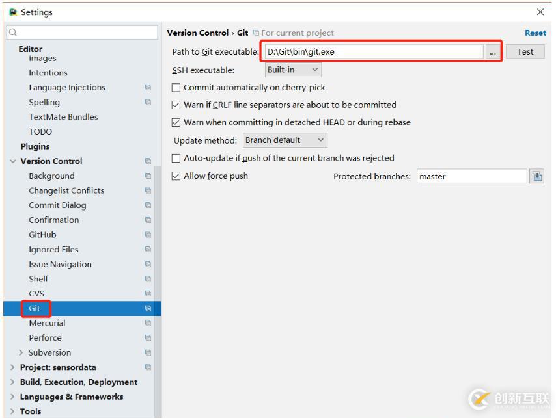Uncheck Warn if CRLF line separators checkbox
Screen dimensions: 556x418
pos(176,105)
